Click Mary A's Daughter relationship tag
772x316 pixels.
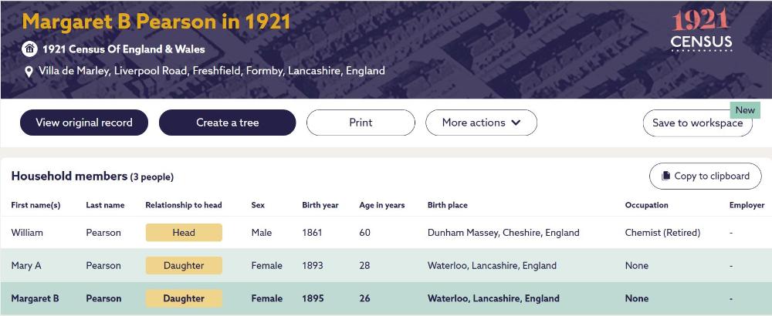(184, 266)
